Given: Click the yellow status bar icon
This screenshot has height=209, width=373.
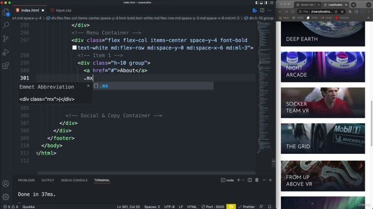Looking at the screenshot, I should coord(231,207).
